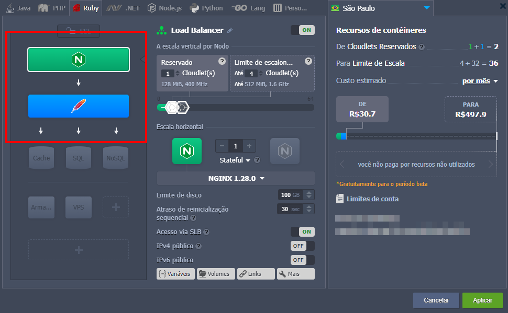Image resolution: width=508 pixels, height=313 pixels.
Task: Open help for Acesso via SLB
Action: pyautogui.click(x=206, y=232)
